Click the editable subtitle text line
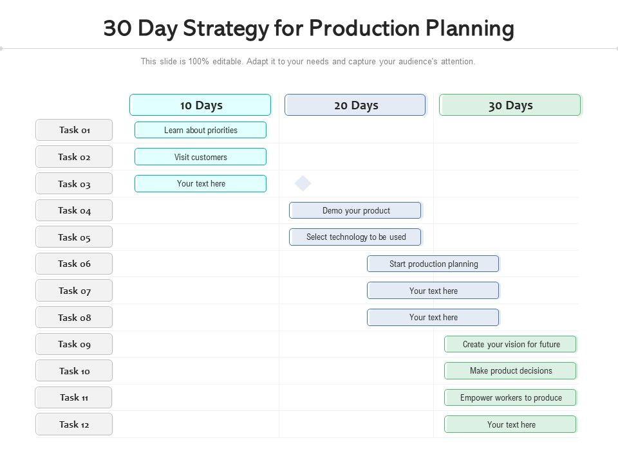 pyautogui.click(x=308, y=62)
